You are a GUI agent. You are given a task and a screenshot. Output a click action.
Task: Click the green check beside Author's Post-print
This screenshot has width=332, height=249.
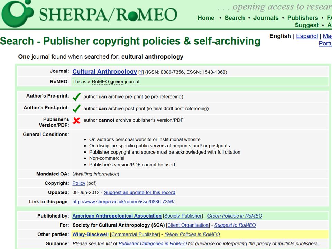point(76,108)
